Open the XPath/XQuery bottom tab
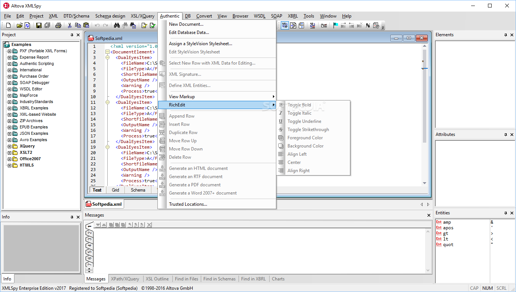This screenshot has width=516, height=292. 125,279
